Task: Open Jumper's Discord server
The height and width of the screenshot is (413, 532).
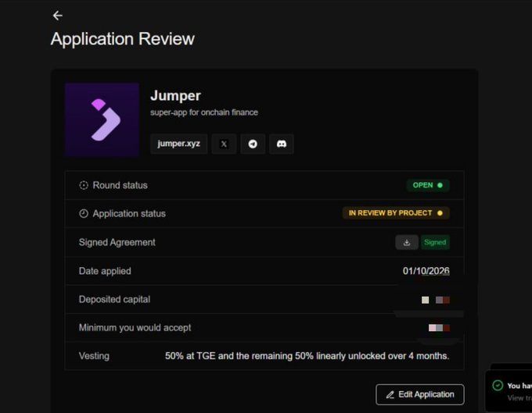Action: [282, 144]
